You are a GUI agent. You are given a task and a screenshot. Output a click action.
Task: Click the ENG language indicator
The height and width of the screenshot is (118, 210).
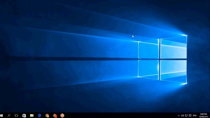tap(195, 115)
